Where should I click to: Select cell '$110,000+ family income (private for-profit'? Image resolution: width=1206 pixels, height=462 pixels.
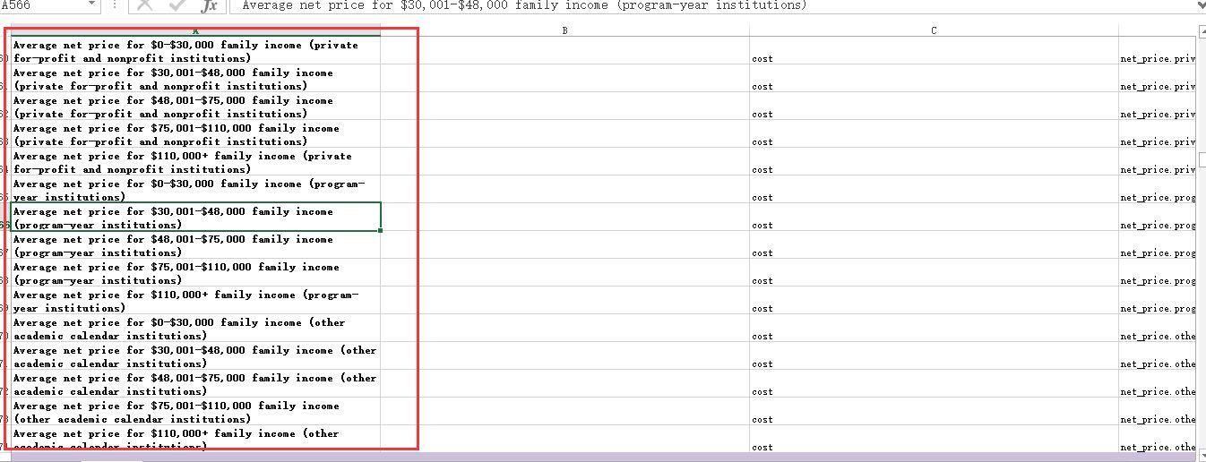click(x=195, y=162)
